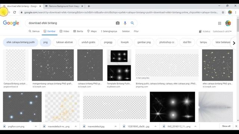Expand options for maxresdefault.jpg download
The height and width of the screenshot is (134, 239).
tap(115, 127)
